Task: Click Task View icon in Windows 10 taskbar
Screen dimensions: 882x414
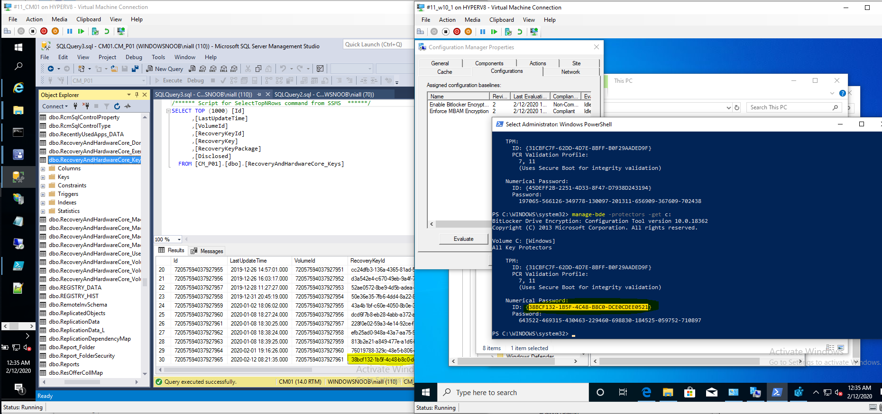Action: (623, 392)
